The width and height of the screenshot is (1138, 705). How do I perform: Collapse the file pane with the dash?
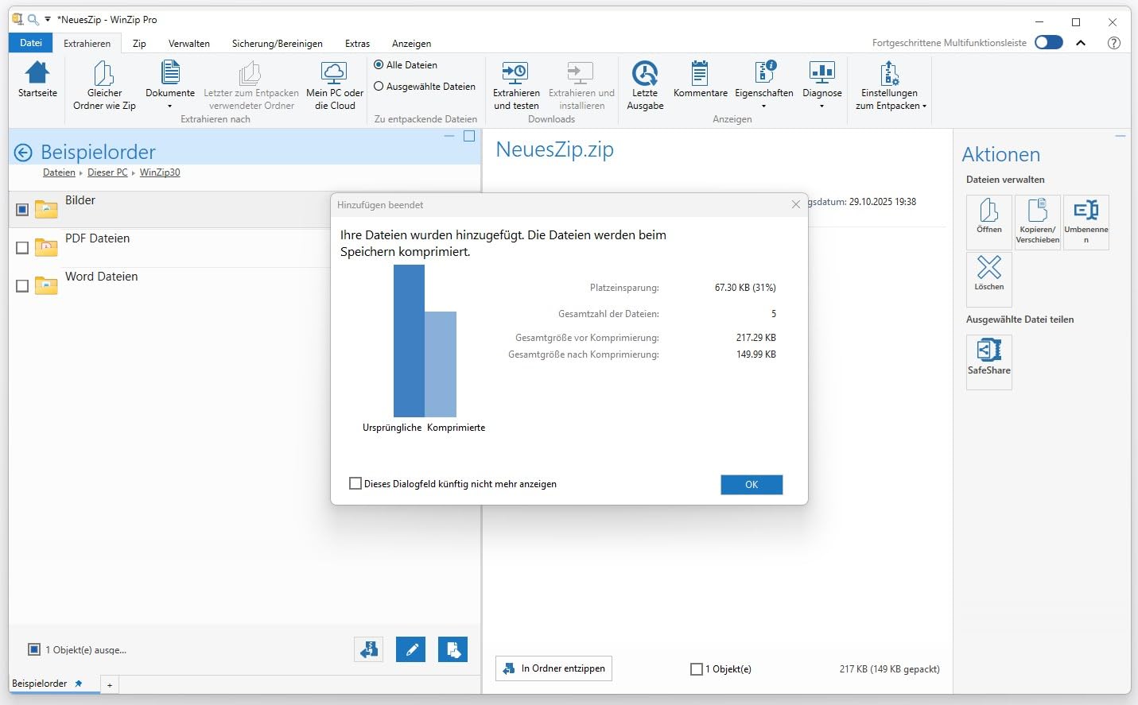point(449,136)
